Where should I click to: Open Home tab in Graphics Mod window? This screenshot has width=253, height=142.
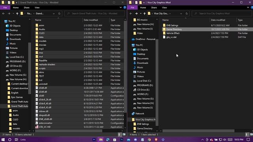[143, 7]
